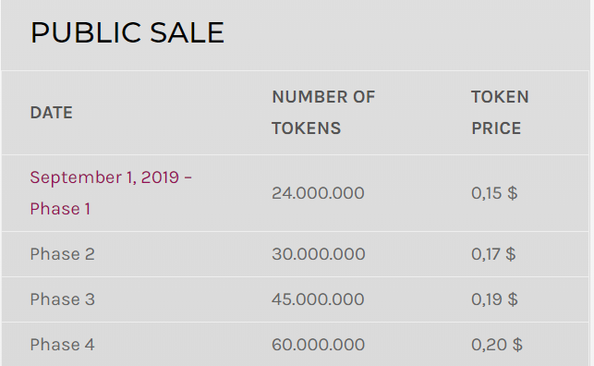
Task: Select the 45.000.000 tokens cell
Action: tap(318, 299)
